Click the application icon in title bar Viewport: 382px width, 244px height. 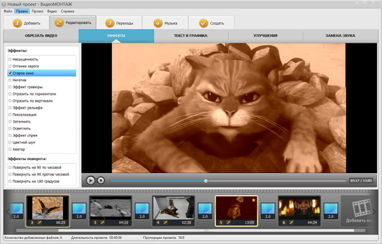(4, 4)
